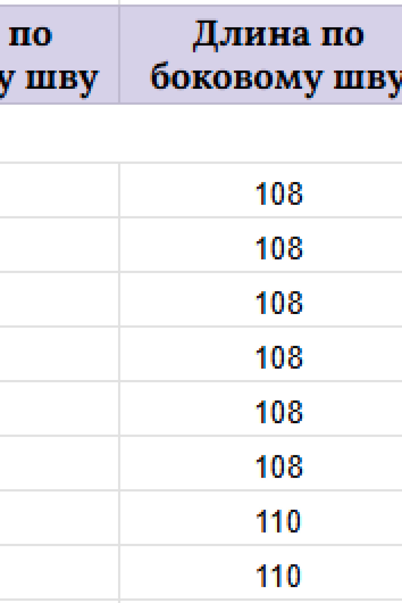402x603 pixels.
Task: Click the empty cell left of the fourth 108
Action: (59, 354)
